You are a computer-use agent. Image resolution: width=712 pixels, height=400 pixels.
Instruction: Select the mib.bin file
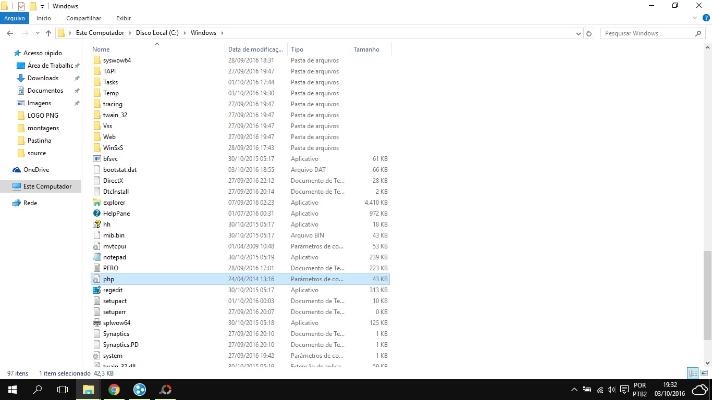(240, 235)
